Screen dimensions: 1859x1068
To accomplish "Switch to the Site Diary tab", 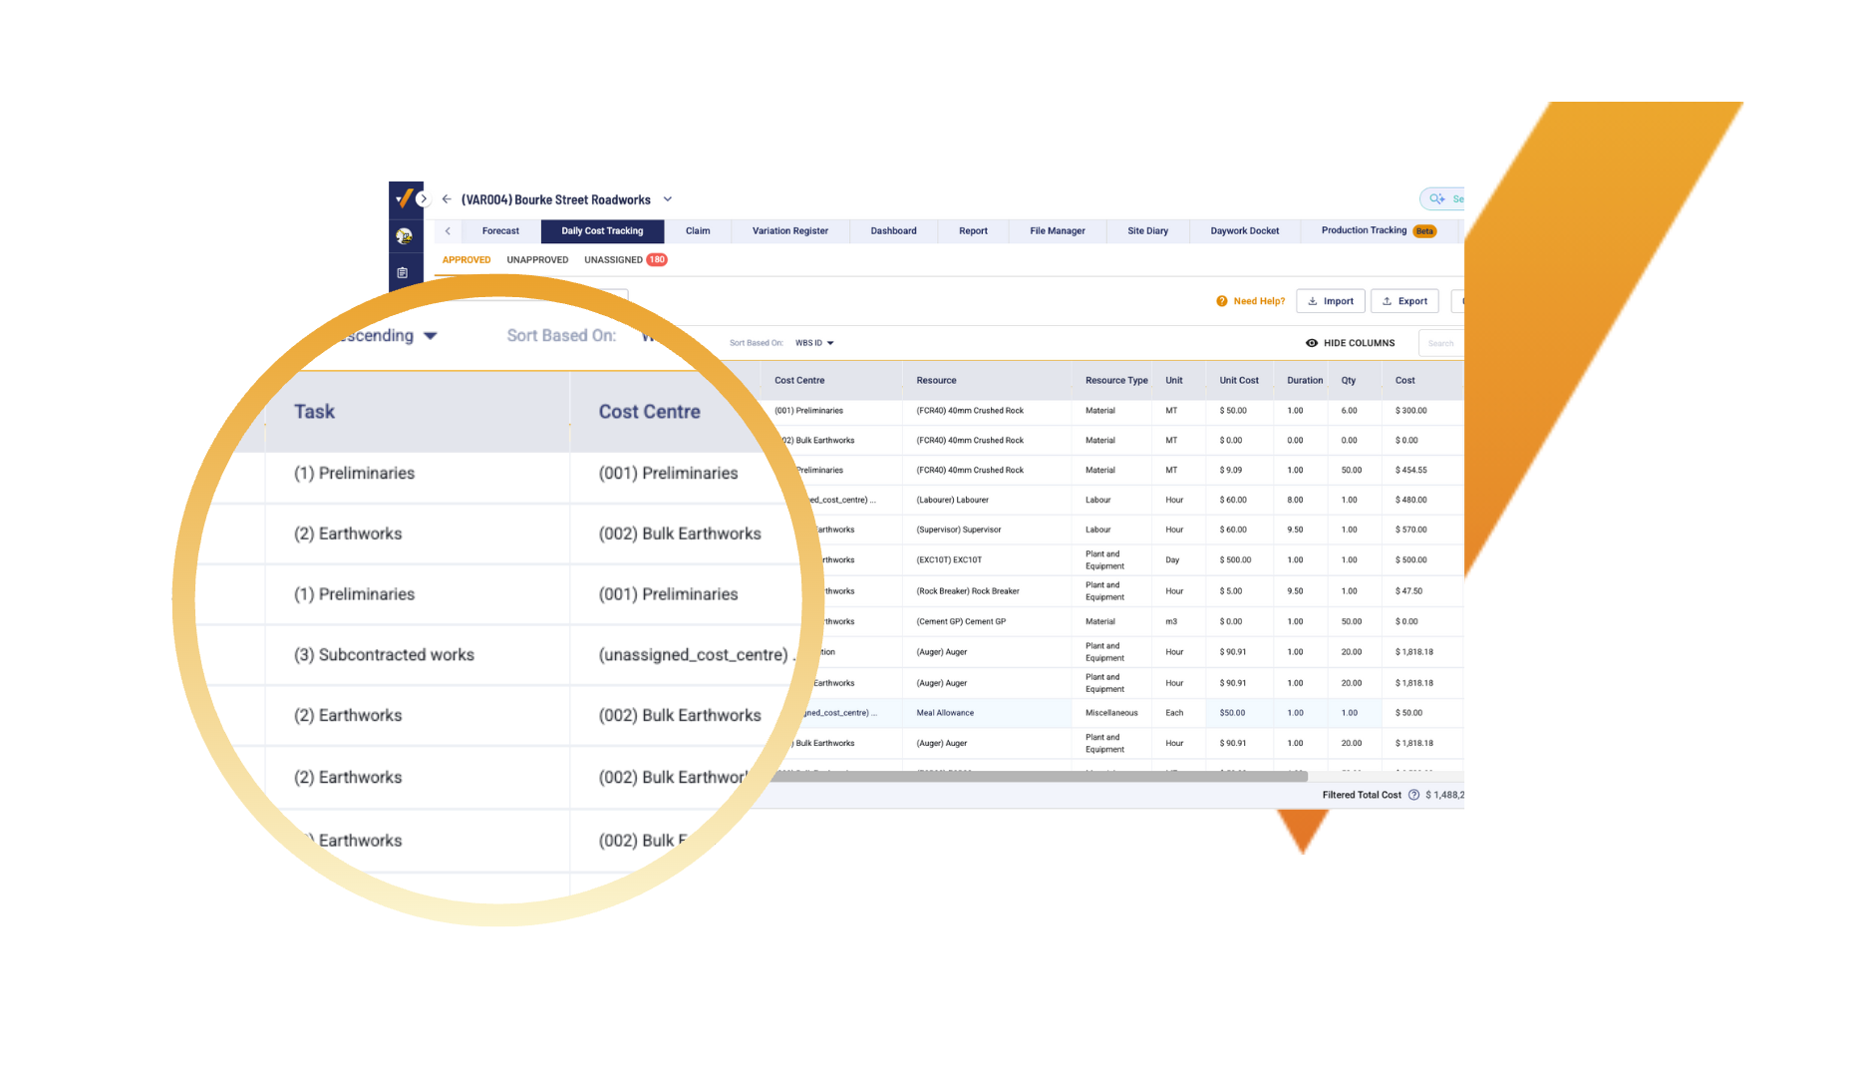I will click(1147, 230).
